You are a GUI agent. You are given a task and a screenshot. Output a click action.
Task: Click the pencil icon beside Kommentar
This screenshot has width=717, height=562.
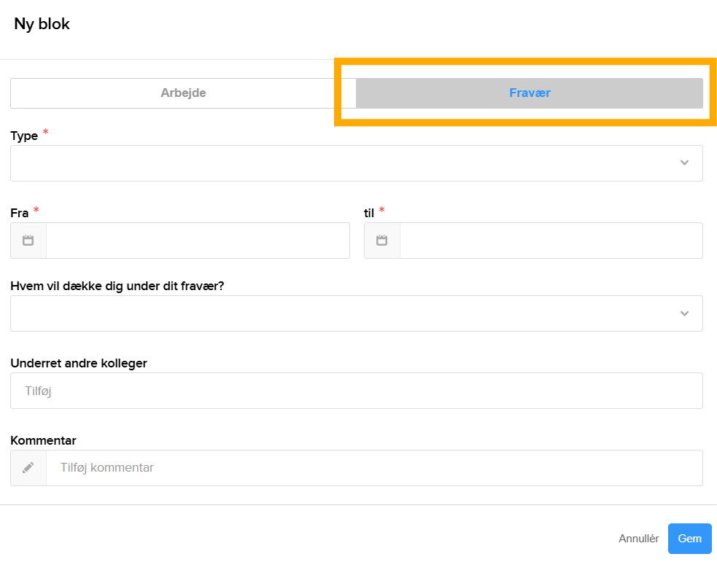tap(28, 468)
